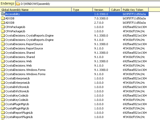Click icon of CrystalEnterpriseLib with token 692fbea5521e1304
Viewport: 160px width, 120px height.
(3, 78)
